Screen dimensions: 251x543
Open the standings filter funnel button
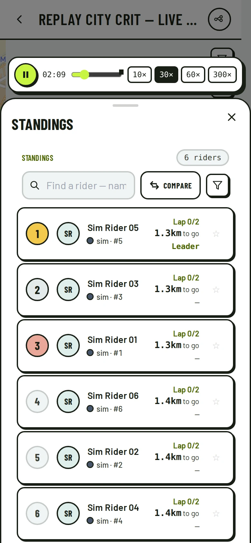(x=218, y=185)
